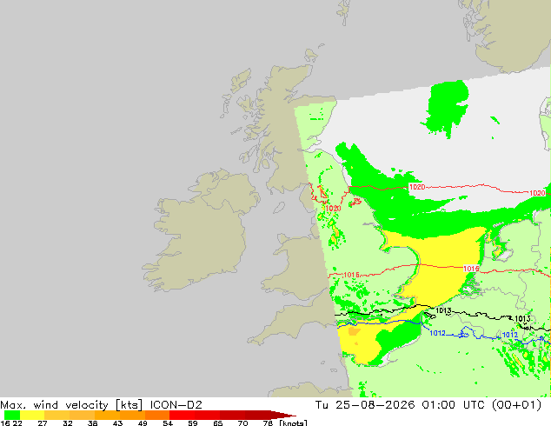Image resolution: width=551 pixels, height=426 pixels.
Task: Click the 27–32 knots legend swatch
Action: tap(57, 415)
